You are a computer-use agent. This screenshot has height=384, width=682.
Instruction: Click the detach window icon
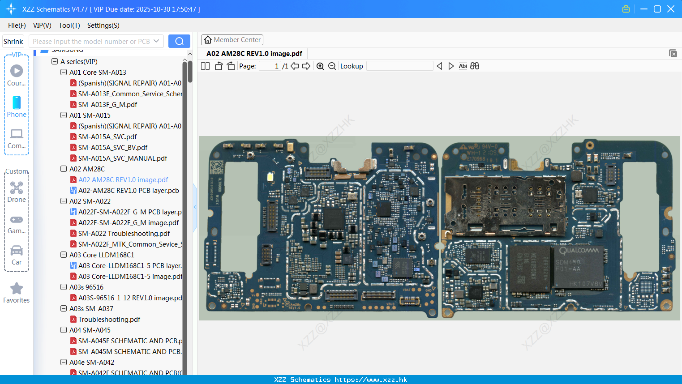673,53
